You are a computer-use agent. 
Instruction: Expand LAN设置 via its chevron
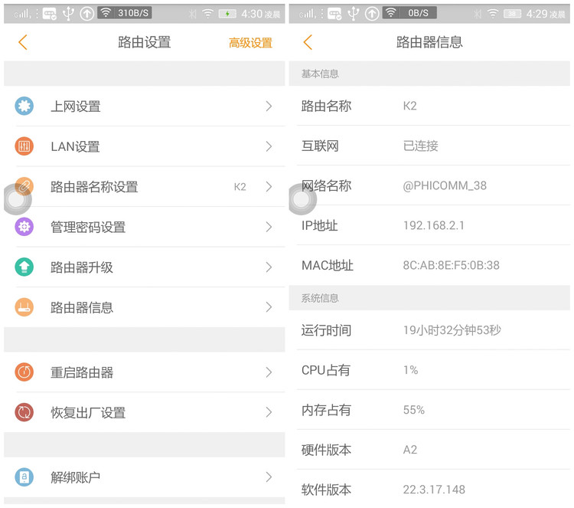tap(269, 146)
